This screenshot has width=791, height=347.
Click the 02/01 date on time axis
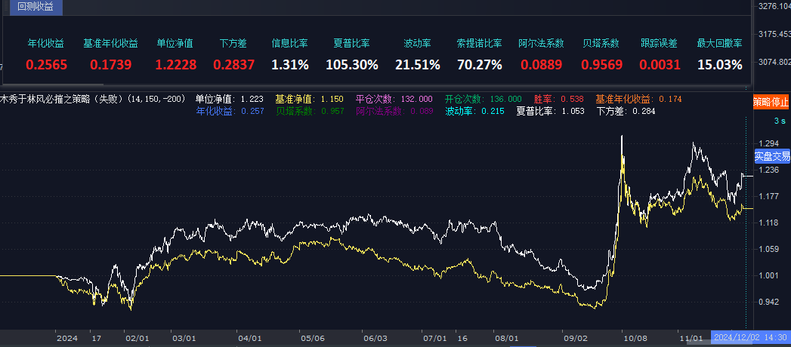coord(136,338)
